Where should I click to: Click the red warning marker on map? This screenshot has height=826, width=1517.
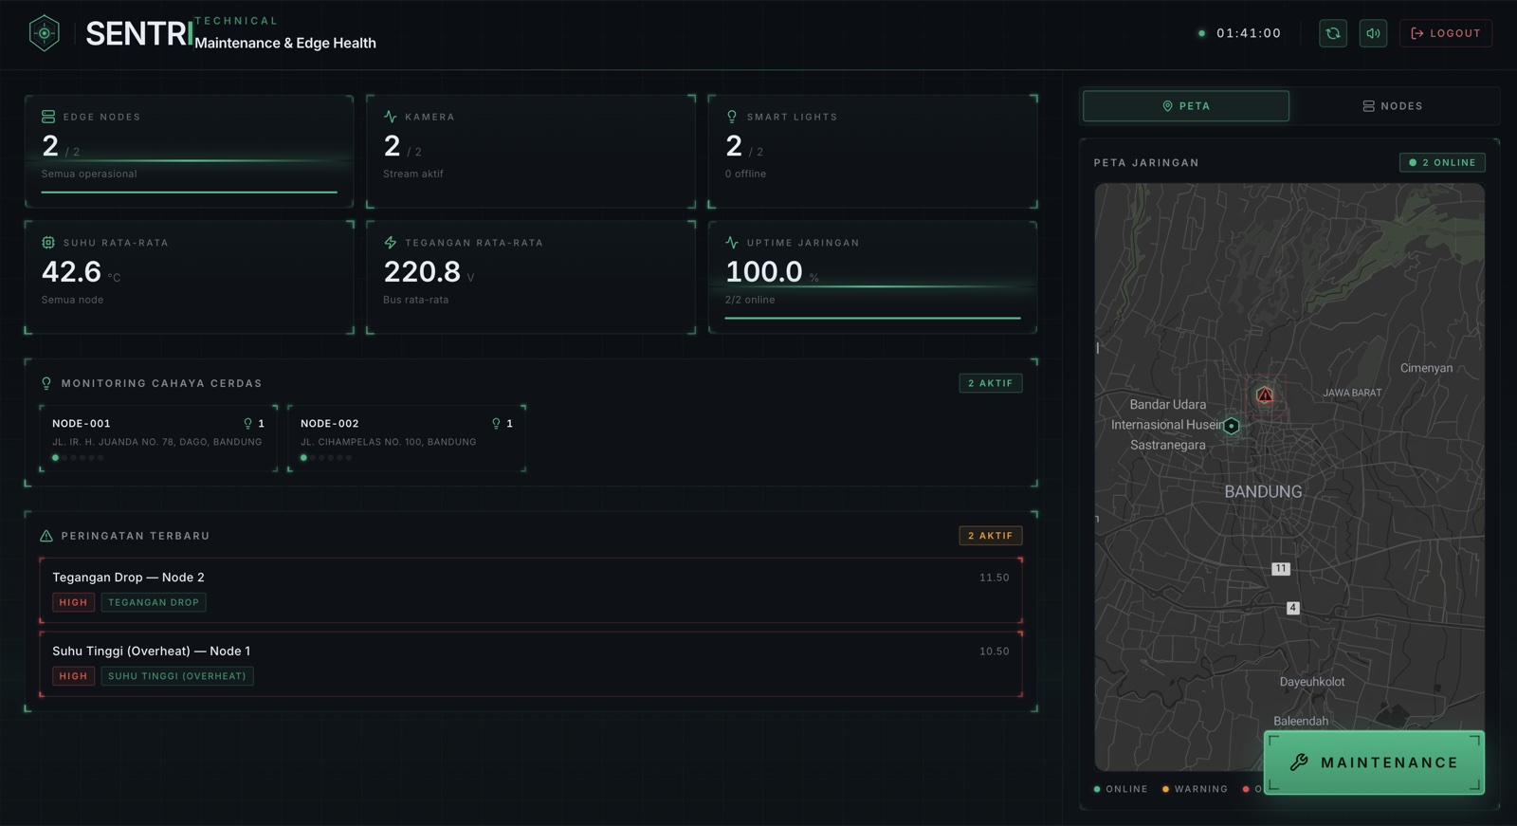point(1265,395)
